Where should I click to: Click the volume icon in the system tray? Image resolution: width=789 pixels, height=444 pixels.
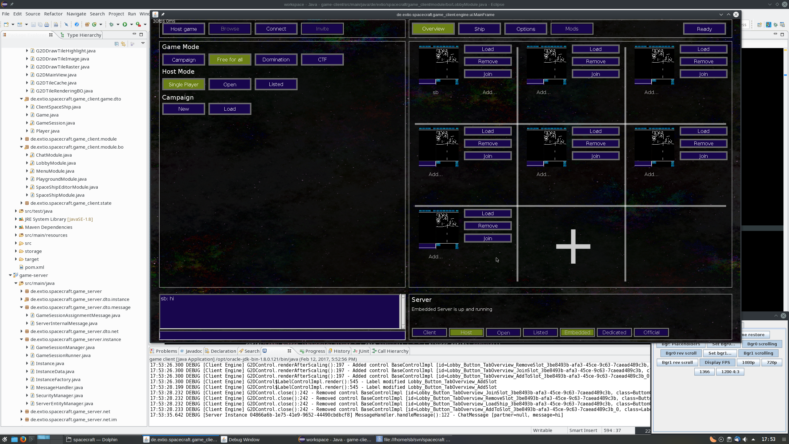(x=745, y=439)
